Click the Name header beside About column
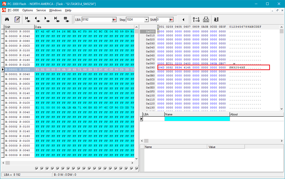 click(x=197, y=114)
